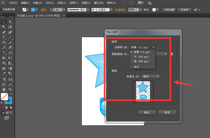Select the Magic Wand tool
The image size is (210, 138).
pos(4,27)
